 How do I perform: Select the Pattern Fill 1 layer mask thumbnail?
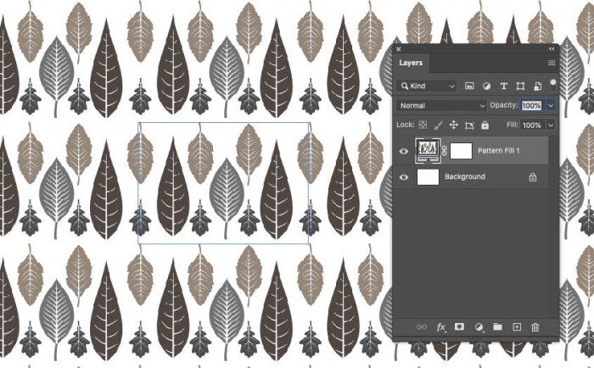(461, 151)
